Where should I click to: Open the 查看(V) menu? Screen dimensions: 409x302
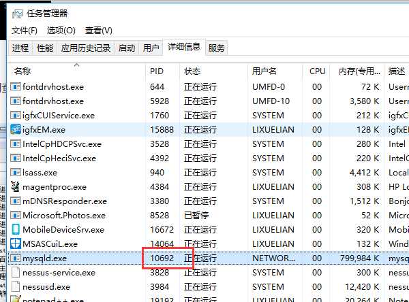99,31
